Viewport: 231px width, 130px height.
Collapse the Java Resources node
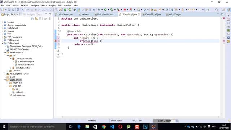pyautogui.click(x=5, y=52)
